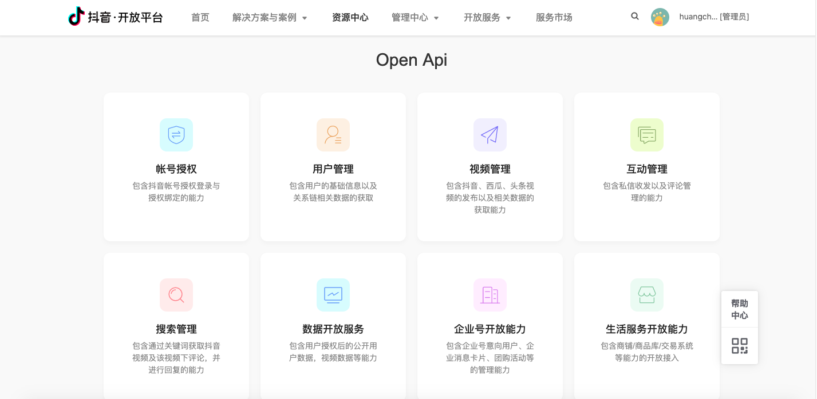Click description 包含用户的基础信息以及关系链相关数据的获取

click(x=333, y=192)
